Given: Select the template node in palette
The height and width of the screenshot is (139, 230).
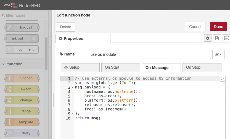Looking at the screenshot, I should pos(22,122).
